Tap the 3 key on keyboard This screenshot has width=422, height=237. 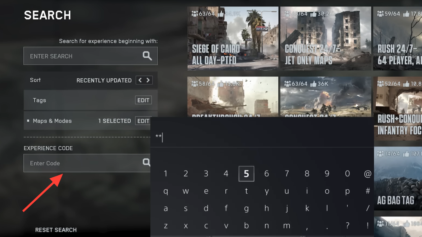206,173
